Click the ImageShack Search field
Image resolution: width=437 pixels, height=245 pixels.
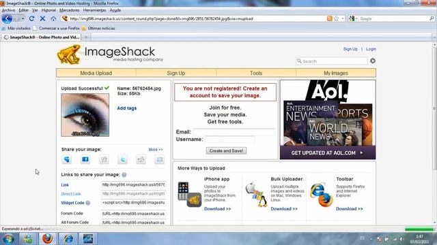pos(332,61)
